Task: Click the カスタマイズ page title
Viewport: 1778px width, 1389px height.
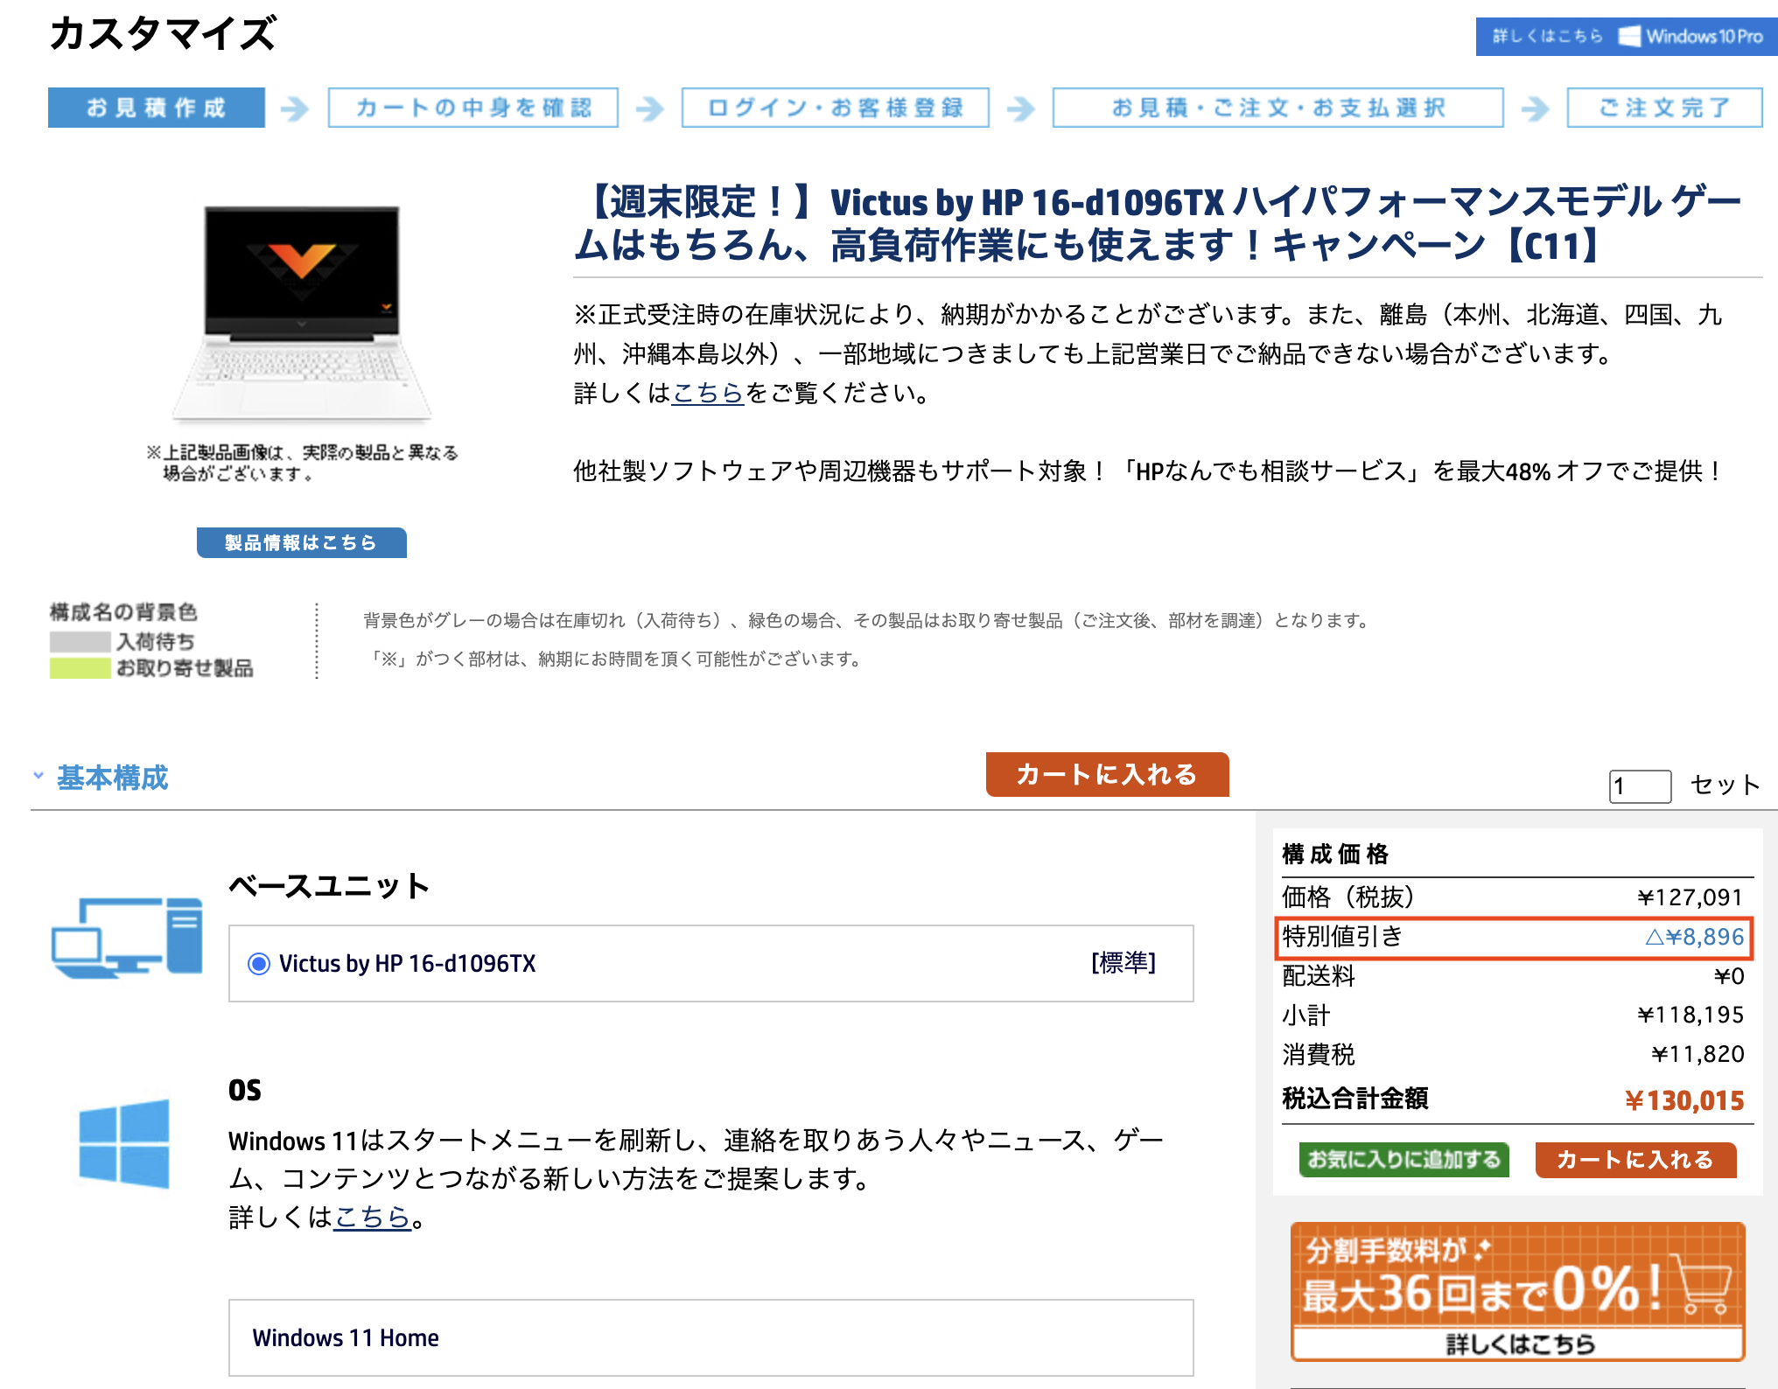Action: pos(163,34)
